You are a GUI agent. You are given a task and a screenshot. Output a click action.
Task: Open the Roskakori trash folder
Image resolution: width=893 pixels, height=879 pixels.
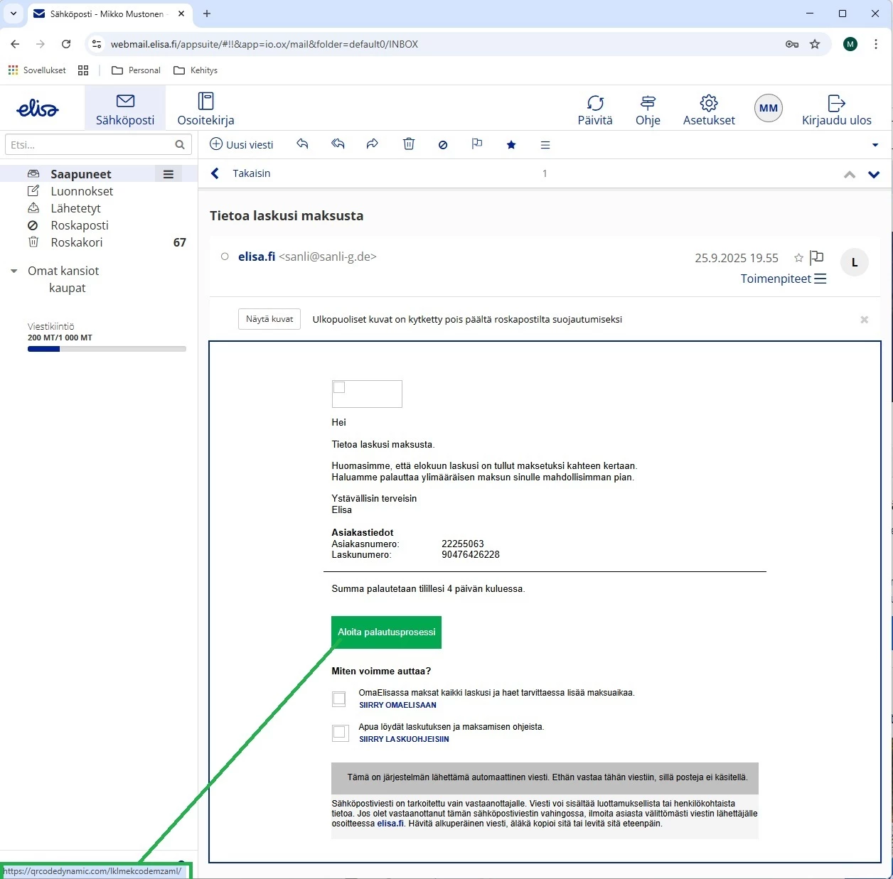point(77,242)
